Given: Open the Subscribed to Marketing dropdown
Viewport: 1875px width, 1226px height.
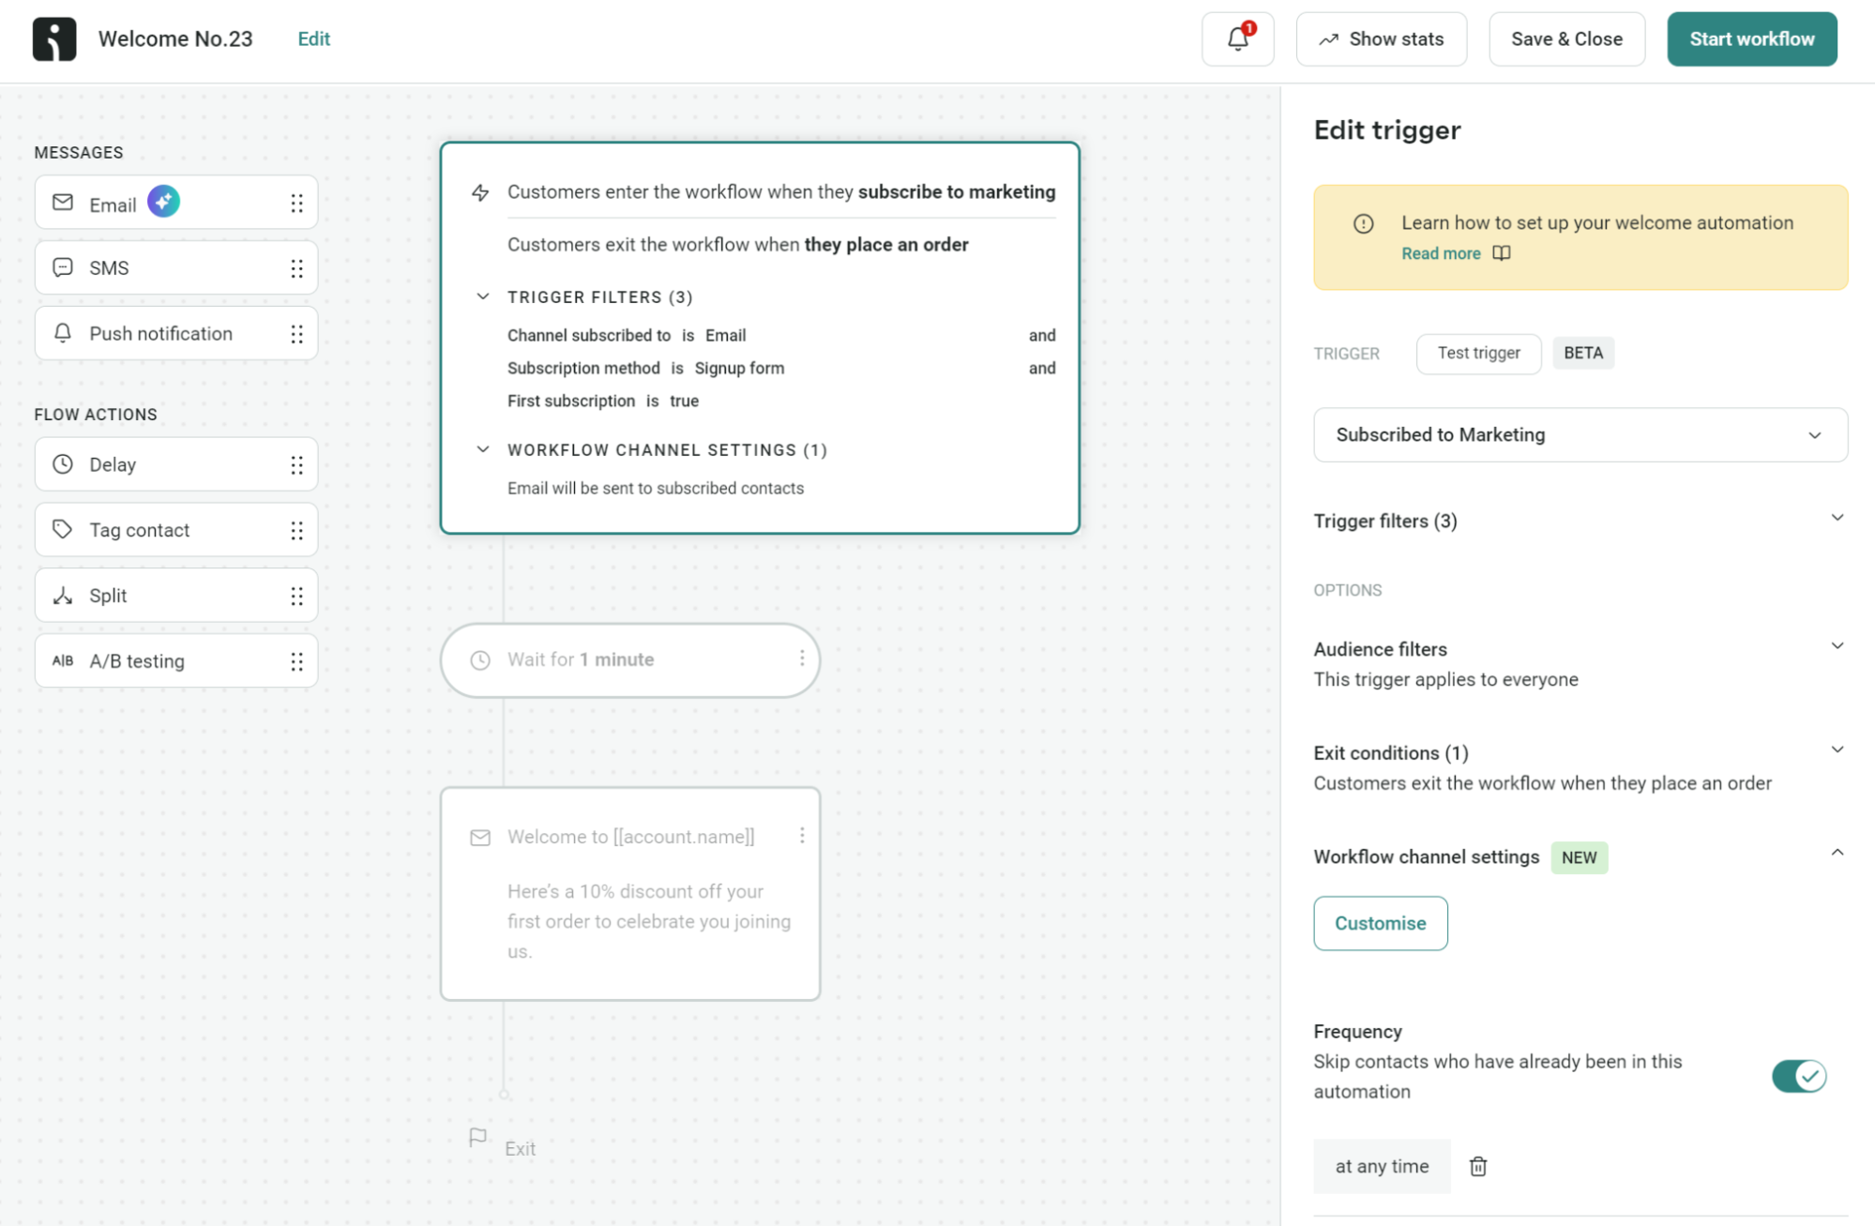Looking at the screenshot, I should [1580, 434].
